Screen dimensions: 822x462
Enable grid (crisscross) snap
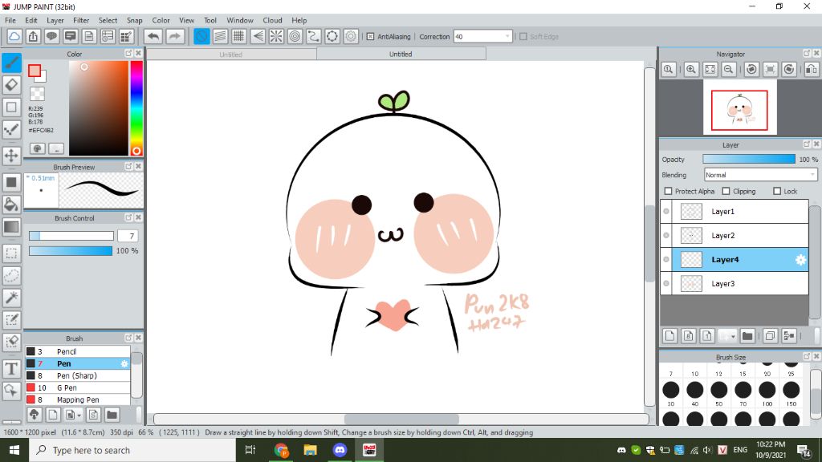(x=239, y=36)
